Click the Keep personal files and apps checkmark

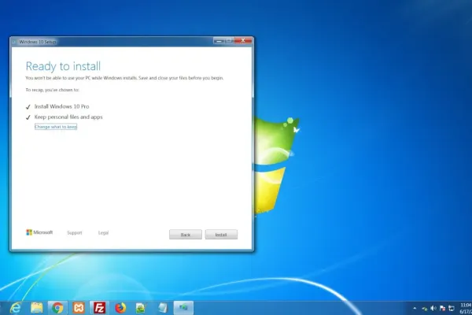pos(28,117)
